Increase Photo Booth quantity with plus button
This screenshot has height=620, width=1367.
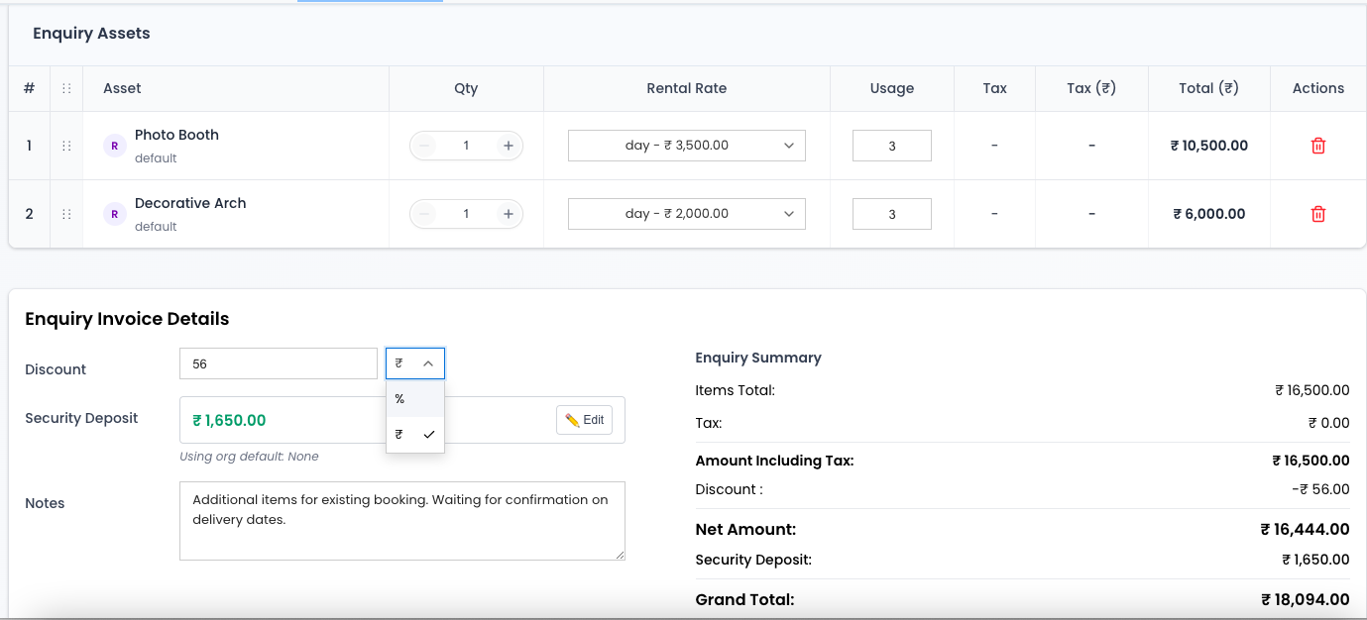508,145
